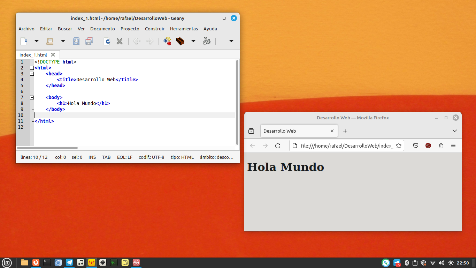Image resolution: width=476 pixels, height=268 pixels.
Task: Close the index_1.html tab
Action: tap(53, 55)
